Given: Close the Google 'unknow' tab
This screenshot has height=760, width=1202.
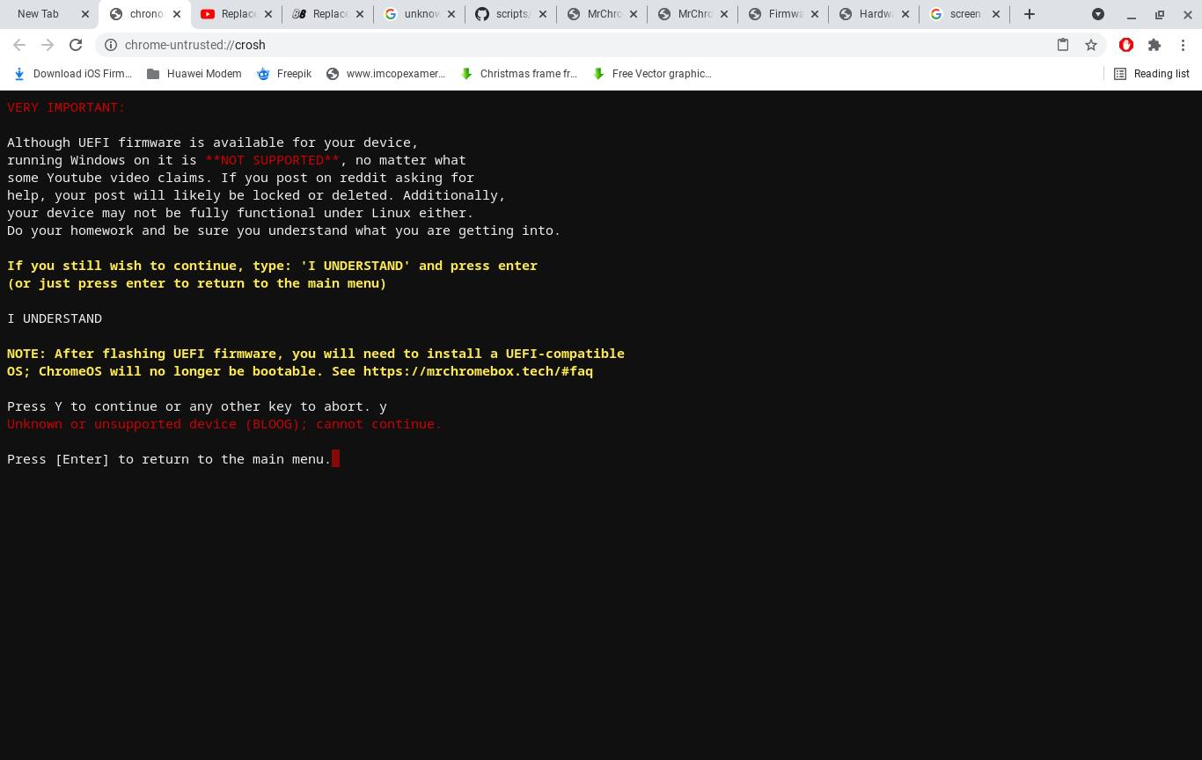Looking at the screenshot, I should [451, 14].
